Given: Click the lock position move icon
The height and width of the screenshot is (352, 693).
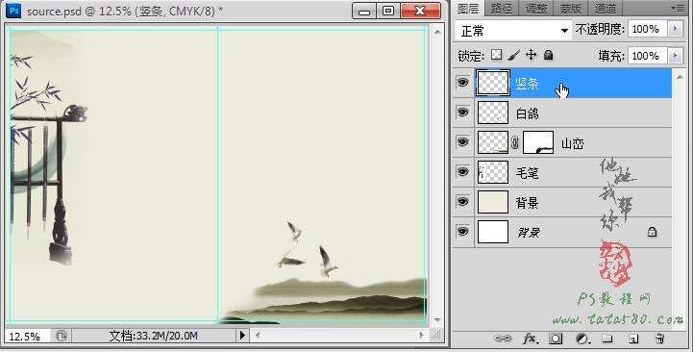Looking at the screenshot, I should tap(531, 55).
